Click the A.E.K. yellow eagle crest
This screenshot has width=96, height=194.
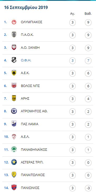tap(14, 73)
